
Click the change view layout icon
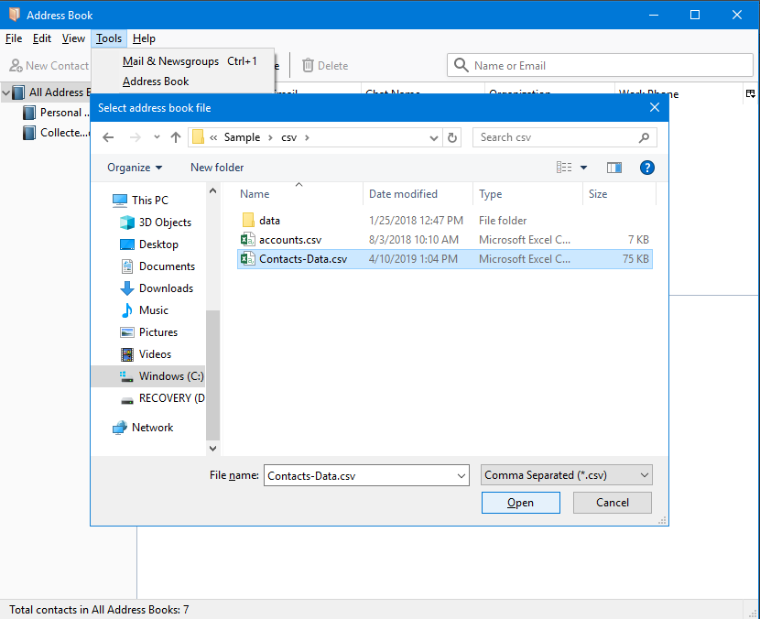click(564, 168)
